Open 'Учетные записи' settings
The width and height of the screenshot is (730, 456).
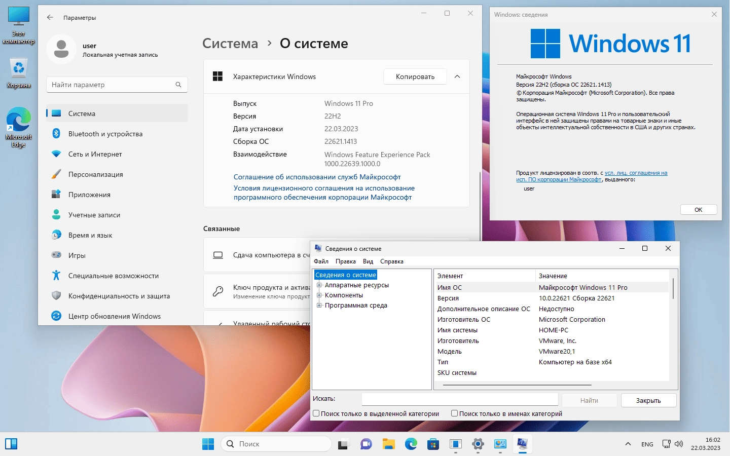coord(117,215)
